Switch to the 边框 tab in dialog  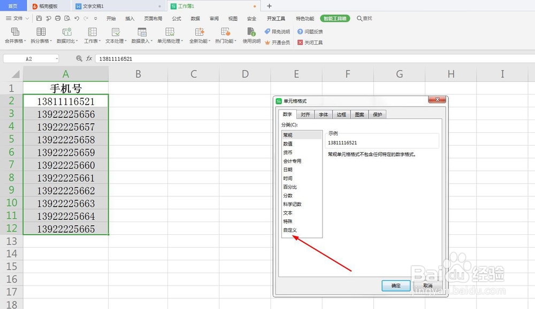[x=341, y=114]
